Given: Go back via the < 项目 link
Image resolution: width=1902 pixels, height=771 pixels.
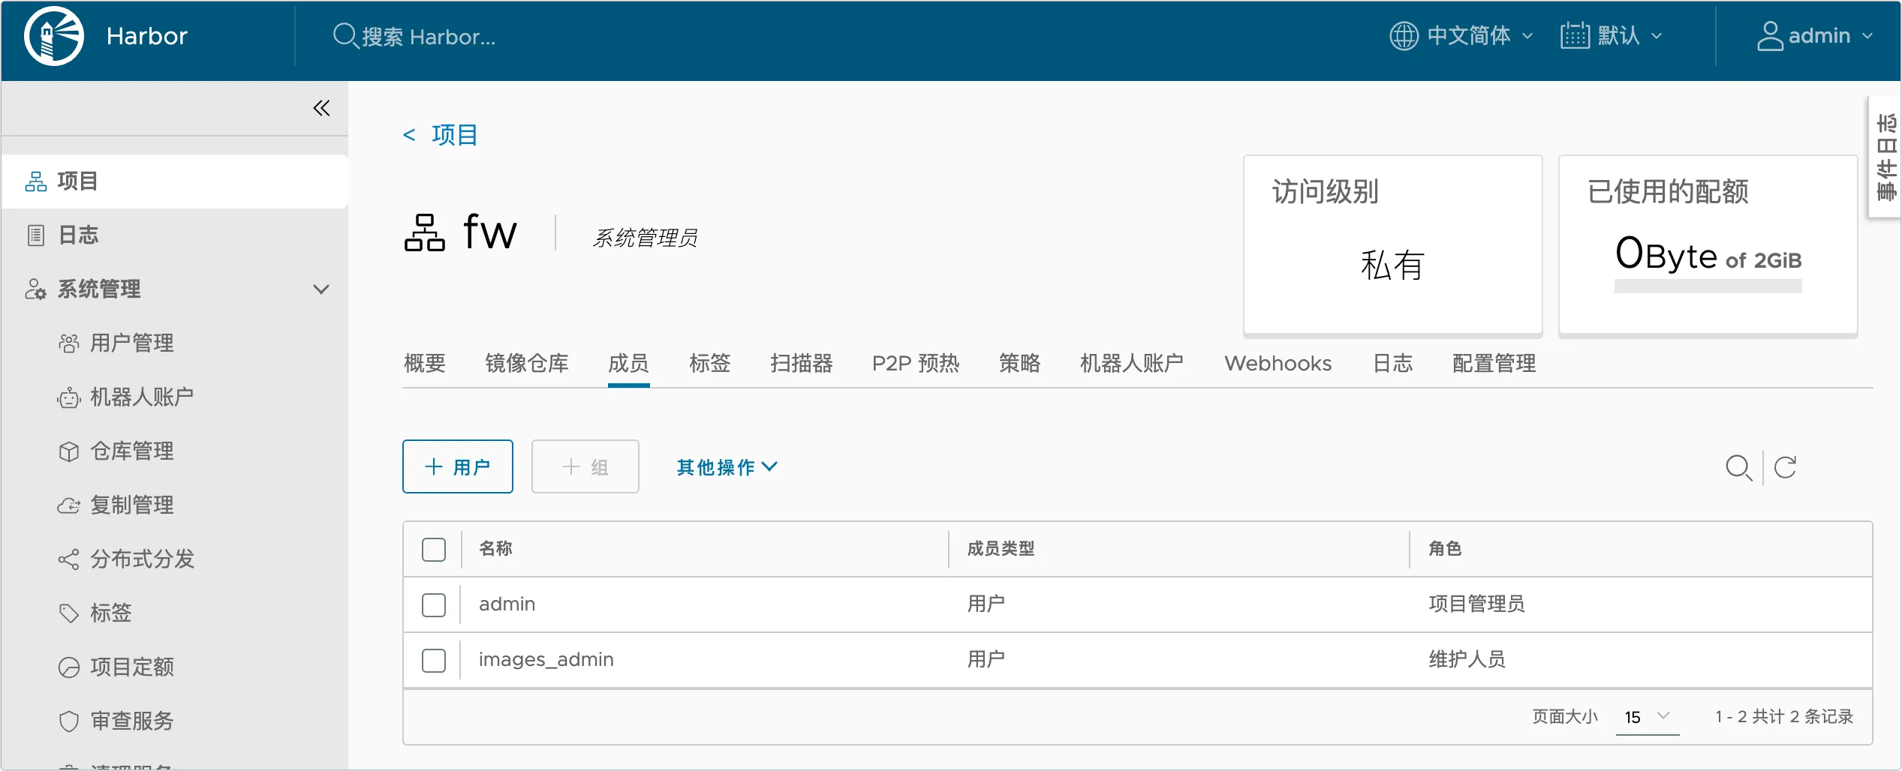Looking at the screenshot, I should [x=441, y=135].
